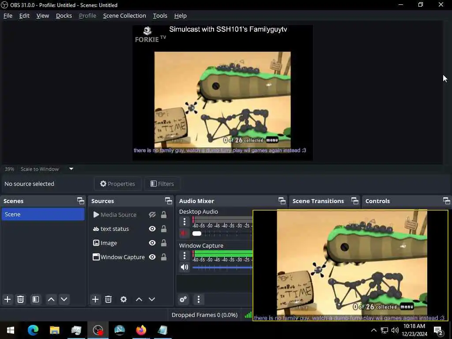Open Desktop Audio options three-dot menu

pos(185,222)
